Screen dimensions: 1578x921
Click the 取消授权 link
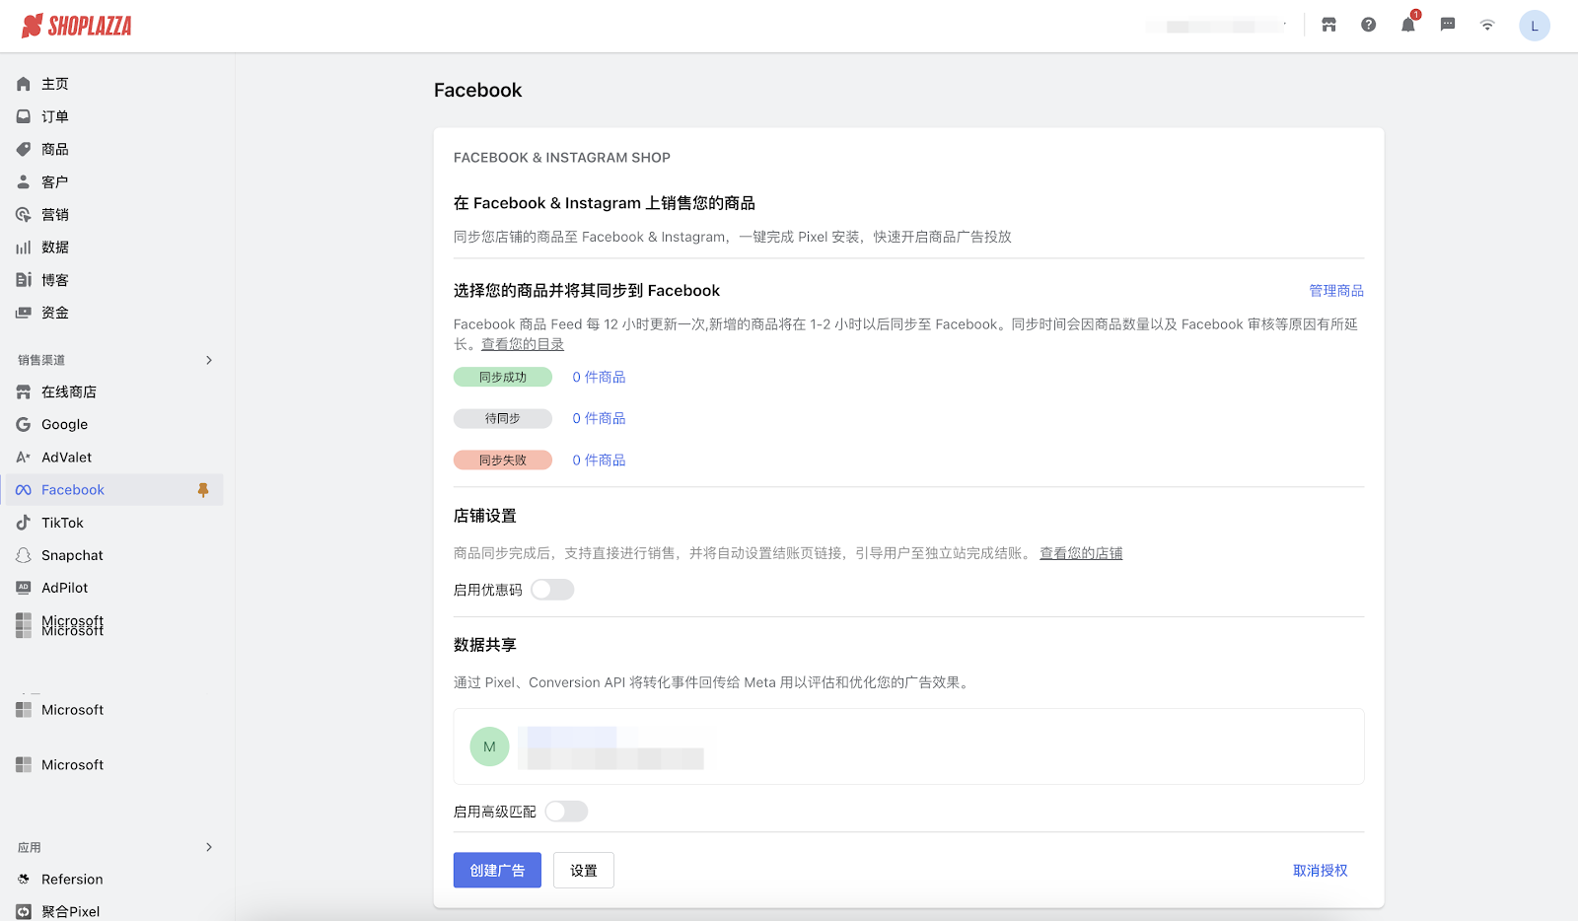[x=1320, y=871]
